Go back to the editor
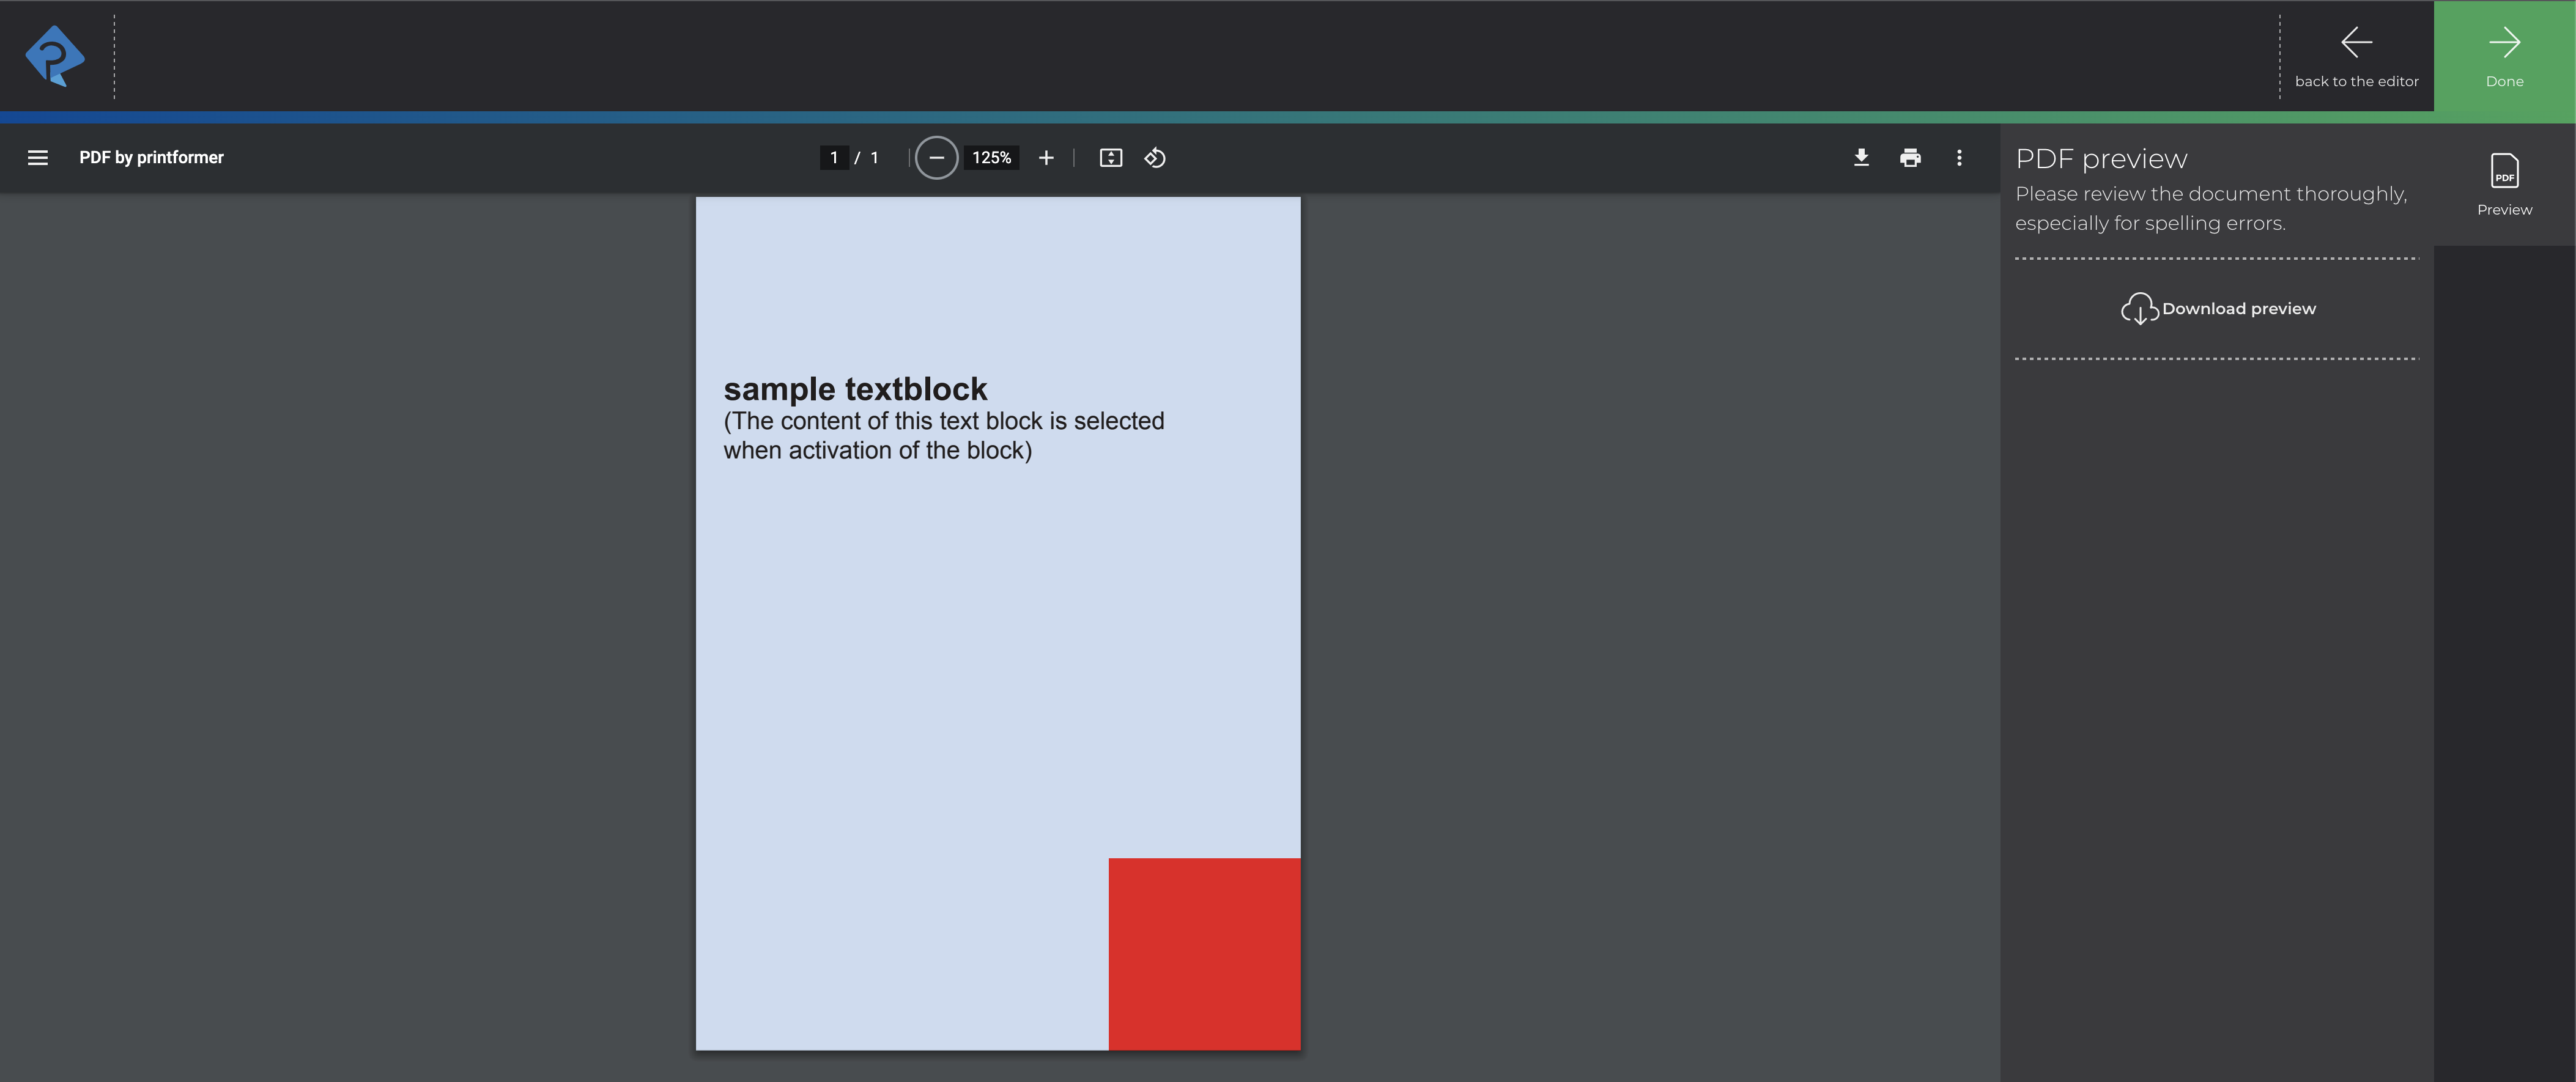Viewport: 2576px width, 1082px height. (x=2356, y=56)
